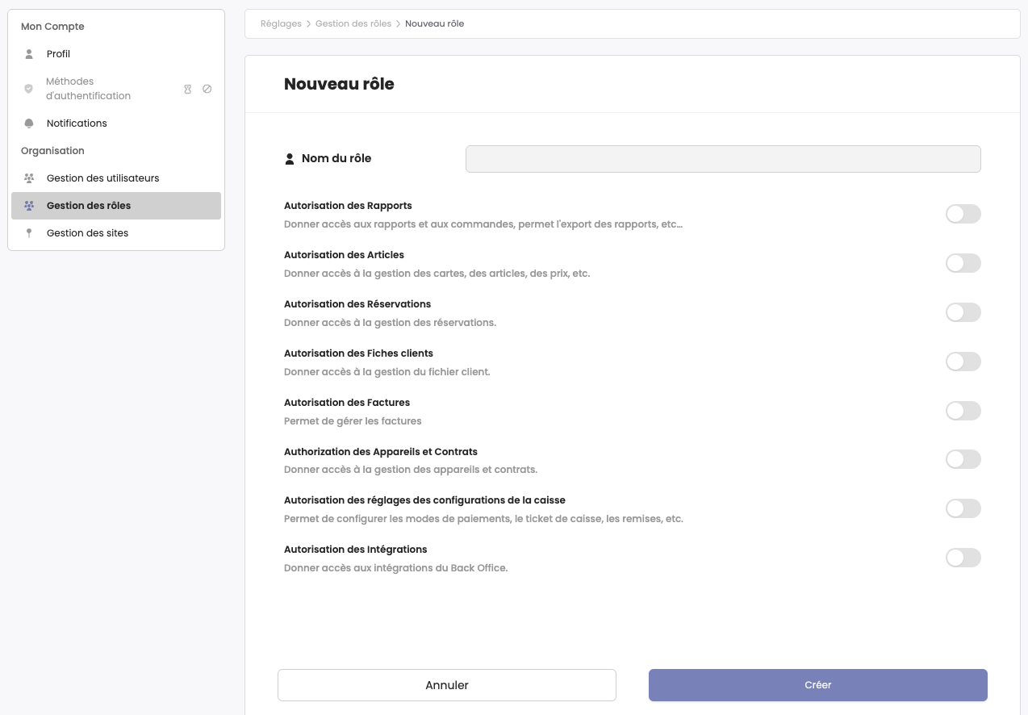This screenshot has width=1028, height=715.
Task: Click the prohibited-sign icon next to authentication methods
Action: (x=207, y=89)
